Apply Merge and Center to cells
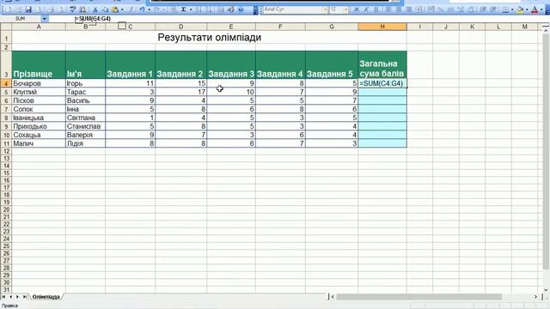Viewport: 550px width, 309px height. 419,9
